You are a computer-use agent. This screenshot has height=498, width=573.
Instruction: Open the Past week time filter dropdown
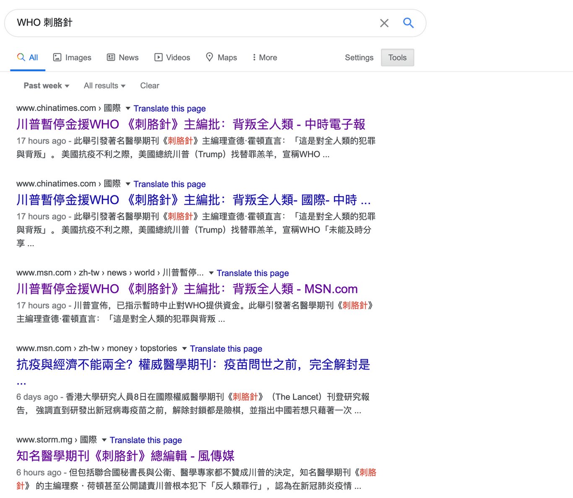coord(46,86)
